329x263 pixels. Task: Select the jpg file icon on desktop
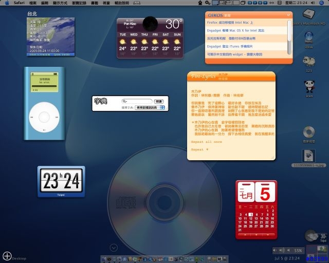308,156
